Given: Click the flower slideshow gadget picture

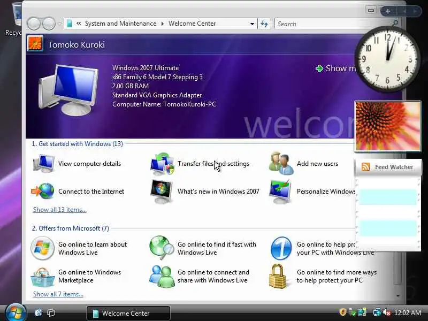Looking at the screenshot, I should [x=387, y=126].
